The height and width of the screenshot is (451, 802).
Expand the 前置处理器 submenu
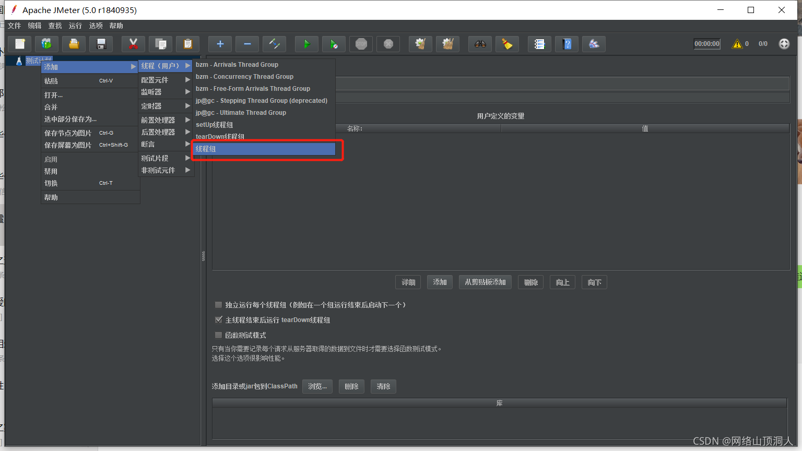pyautogui.click(x=166, y=120)
